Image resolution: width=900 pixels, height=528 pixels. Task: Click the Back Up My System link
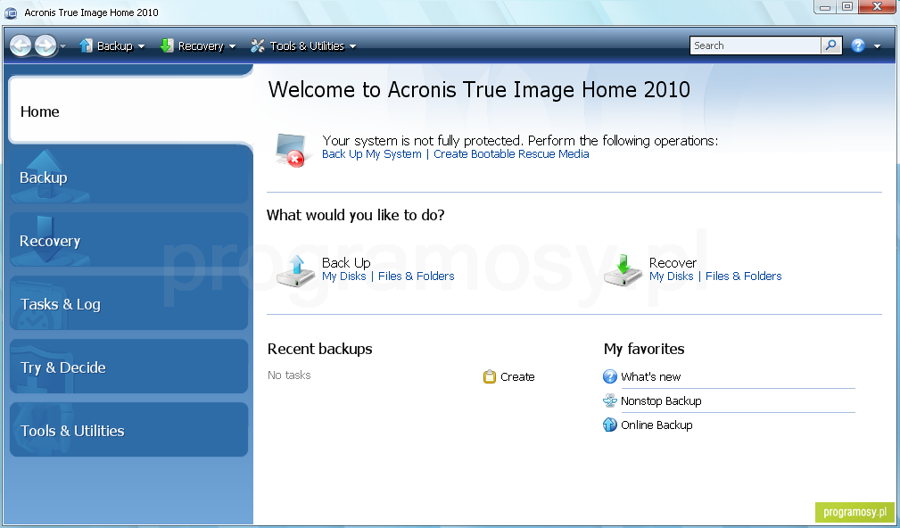coord(371,153)
